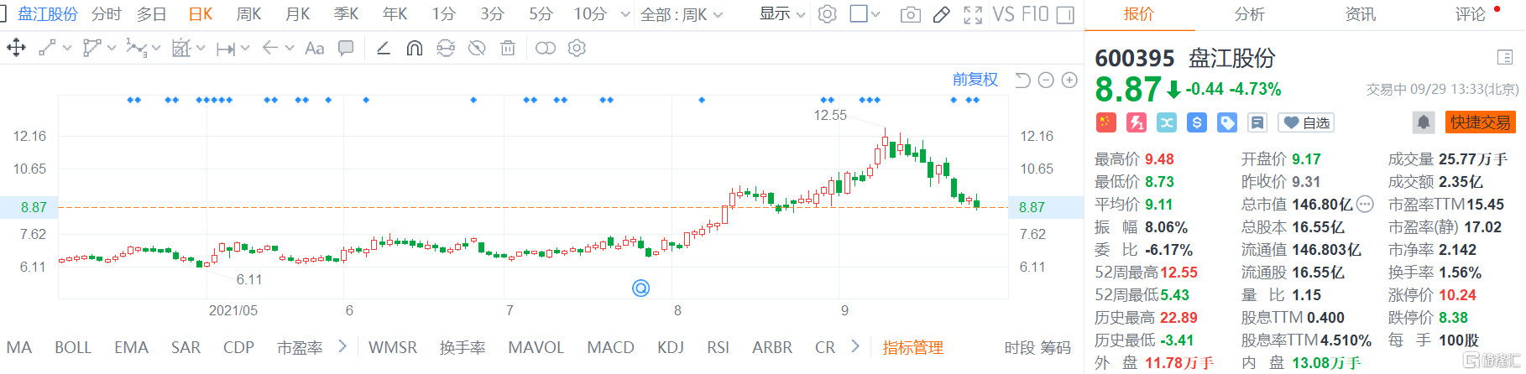Reset chart zoom with undo arrow
Image resolution: width=1526 pixels, height=374 pixels.
coord(1022,80)
